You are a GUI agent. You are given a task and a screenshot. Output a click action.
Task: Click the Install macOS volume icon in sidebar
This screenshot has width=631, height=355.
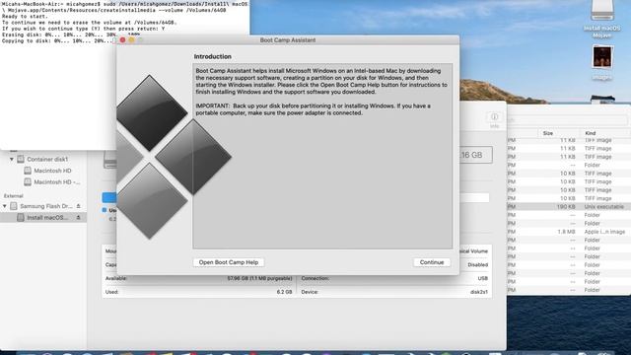[21, 217]
